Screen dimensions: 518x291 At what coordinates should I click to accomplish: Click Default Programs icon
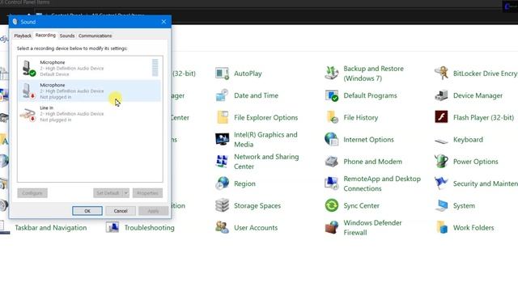pos(331,95)
